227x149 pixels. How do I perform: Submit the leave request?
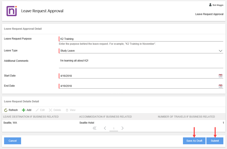215,141
